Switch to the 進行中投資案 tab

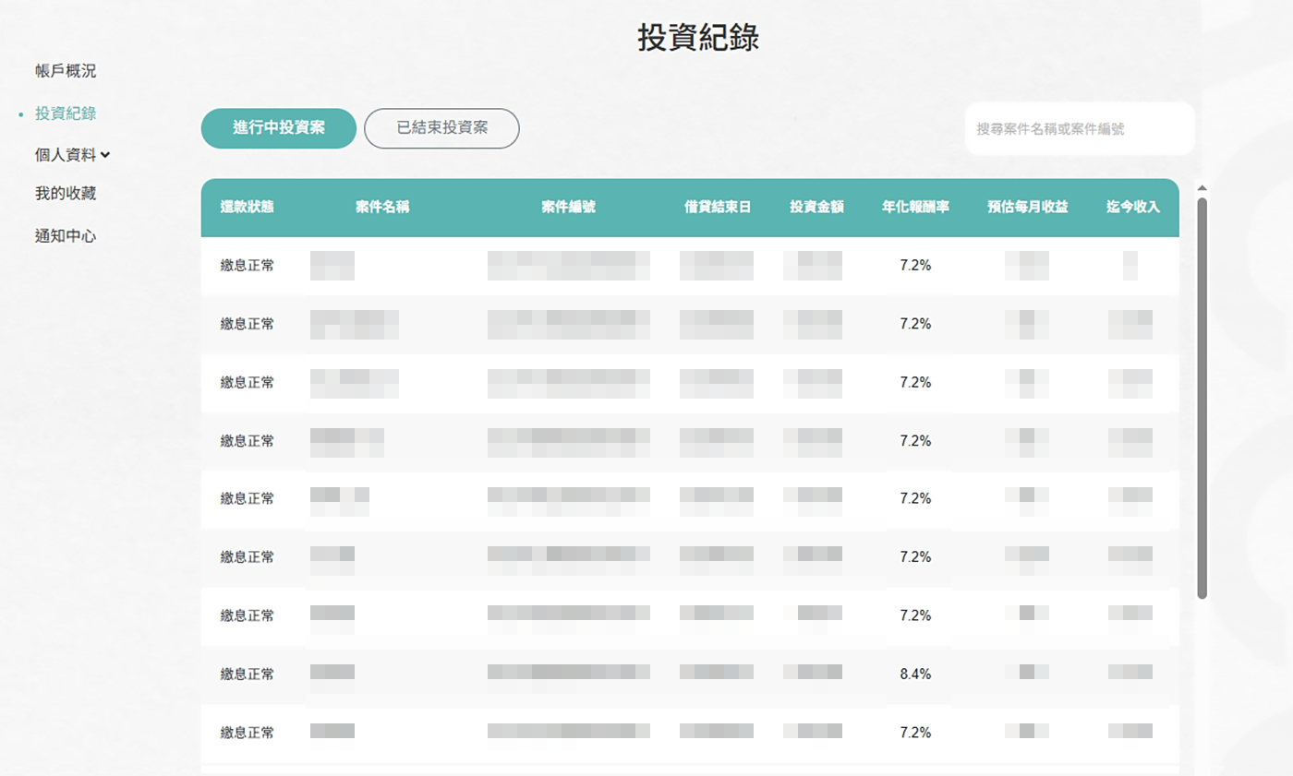[279, 128]
